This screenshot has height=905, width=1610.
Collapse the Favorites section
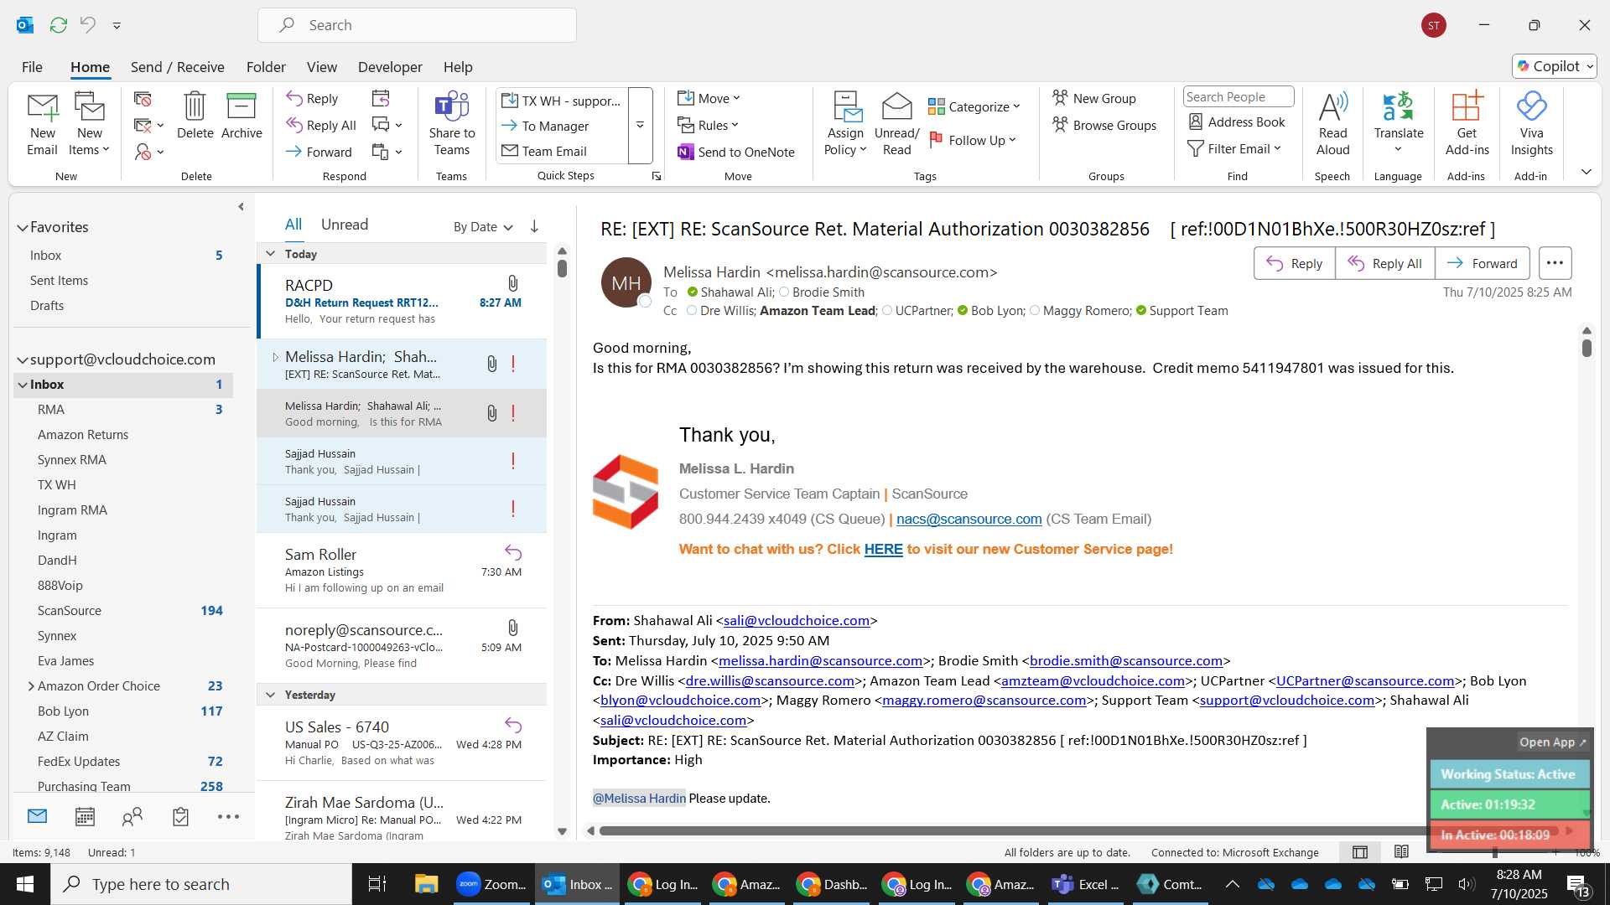[22, 227]
